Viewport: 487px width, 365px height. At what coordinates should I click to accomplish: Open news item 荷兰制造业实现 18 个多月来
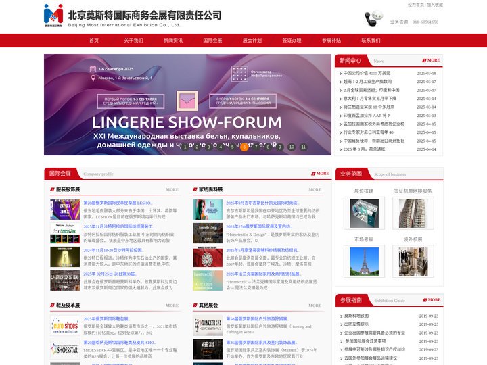click(369, 107)
